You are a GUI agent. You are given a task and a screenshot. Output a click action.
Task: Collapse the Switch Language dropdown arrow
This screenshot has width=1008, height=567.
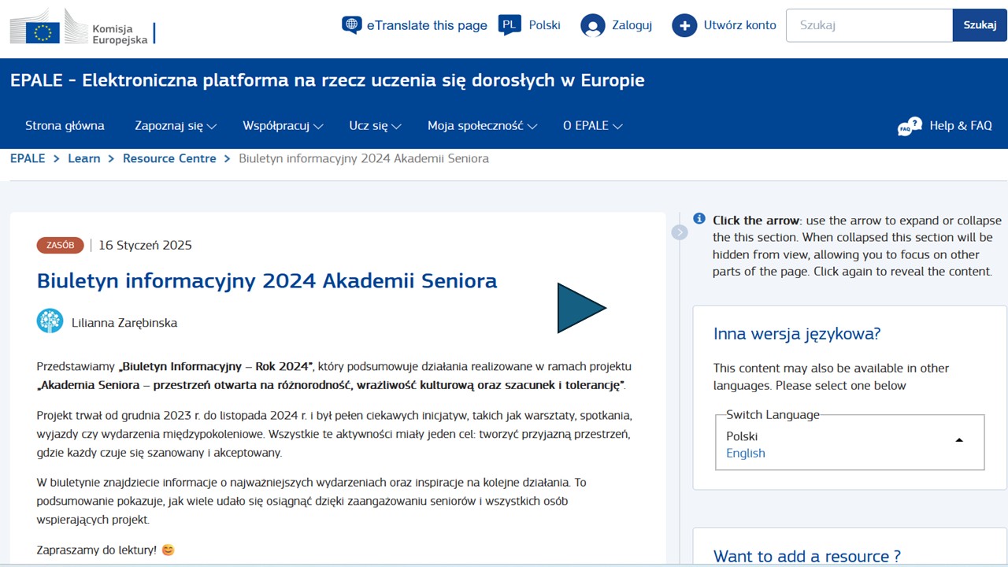point(959,439)
